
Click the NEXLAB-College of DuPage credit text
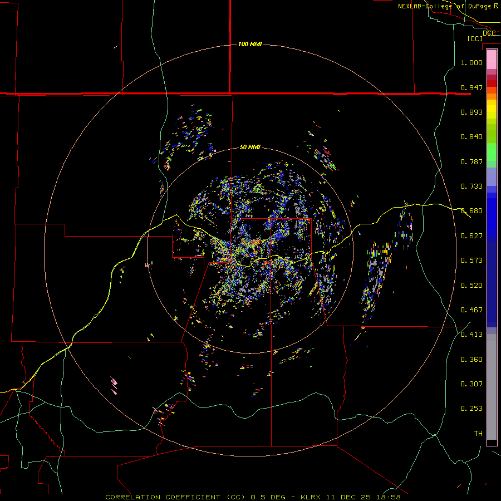click(x=448, y=6)
